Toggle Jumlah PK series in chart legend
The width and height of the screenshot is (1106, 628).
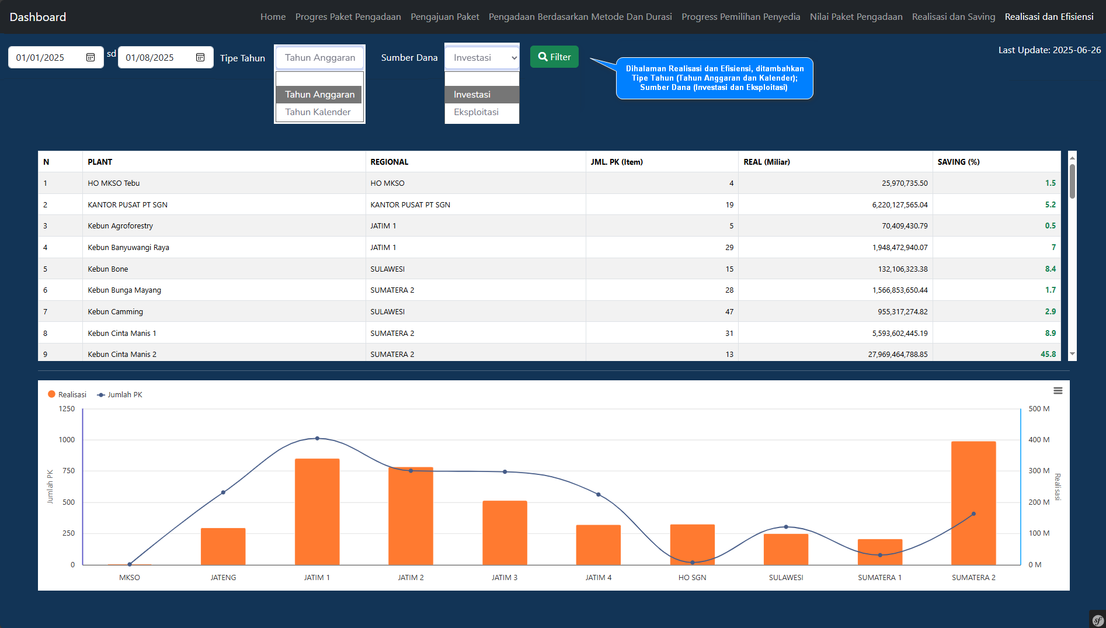point(120,395)
